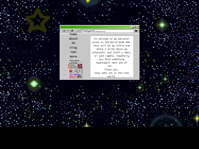Minimize the green-titled browser window
The image size is (199, 149).
coord(133,27)
